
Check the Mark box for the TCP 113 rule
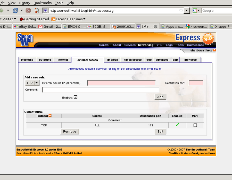tap(195, 125)
